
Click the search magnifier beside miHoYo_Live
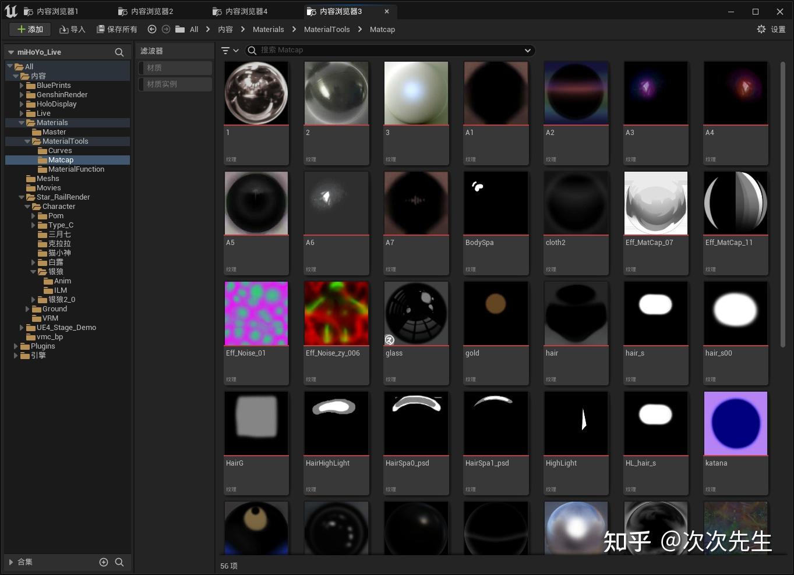[x=119, y=52]
